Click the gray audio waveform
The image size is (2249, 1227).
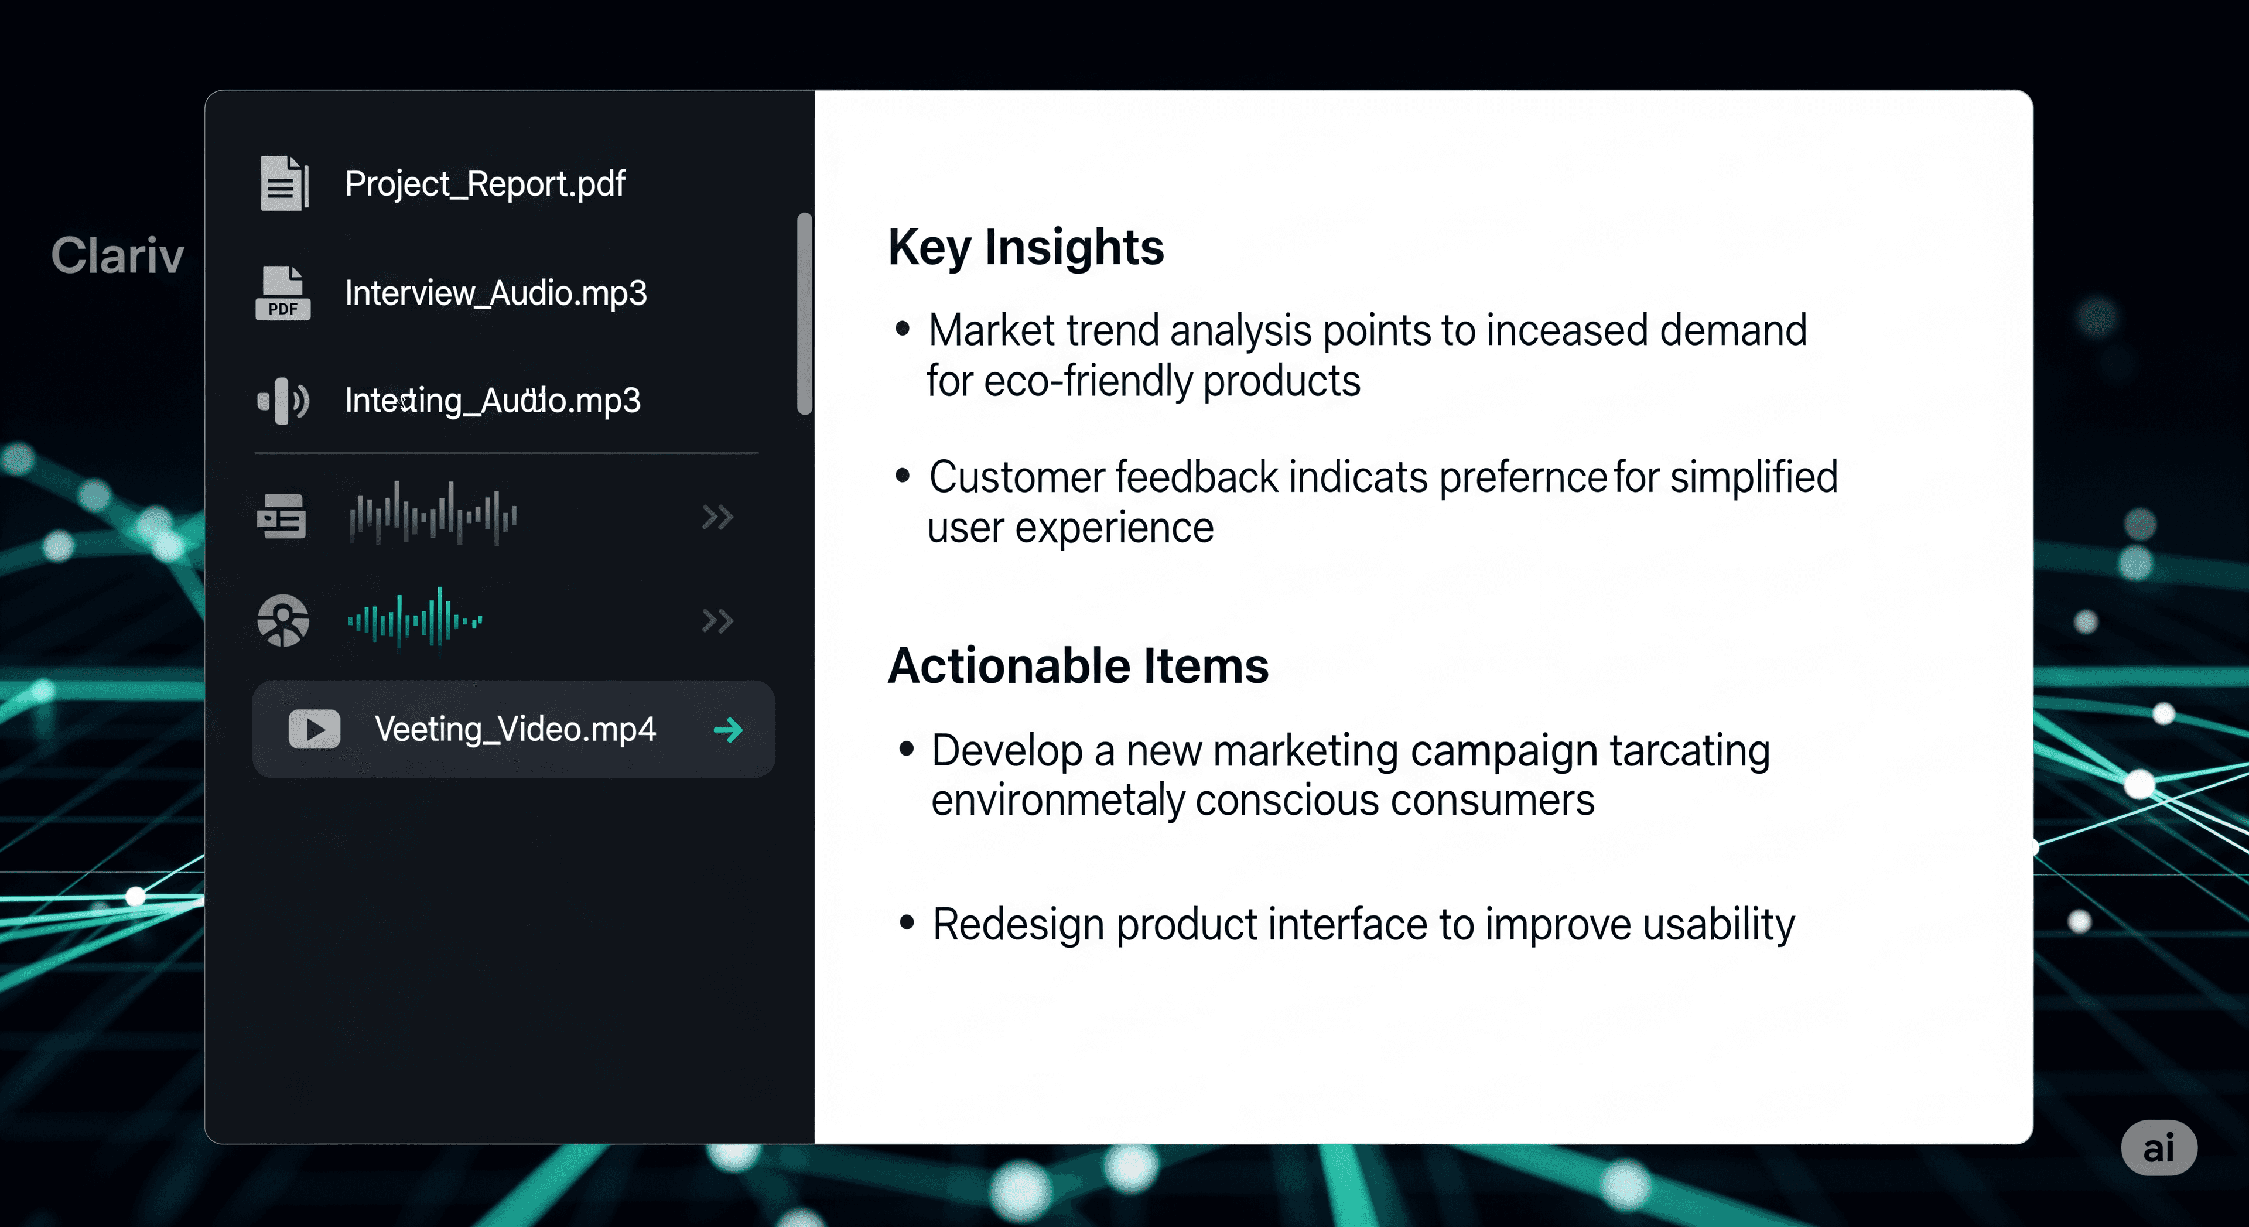pyautogui.click(x=433, y=514)
